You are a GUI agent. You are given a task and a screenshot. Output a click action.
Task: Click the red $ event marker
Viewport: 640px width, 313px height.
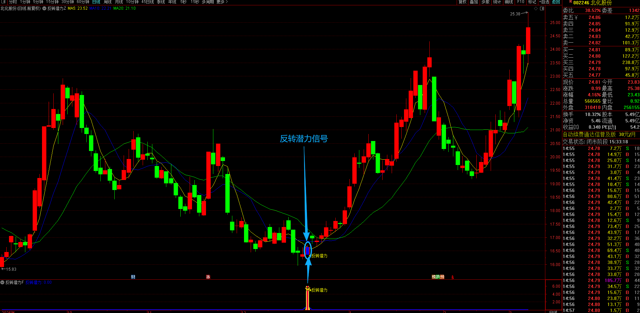point(452,277)
